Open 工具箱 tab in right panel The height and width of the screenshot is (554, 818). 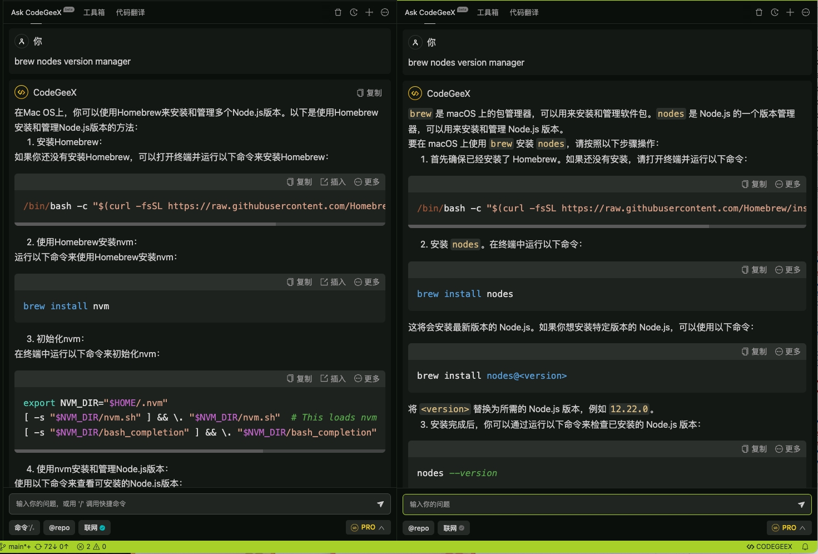coord(488,12)
